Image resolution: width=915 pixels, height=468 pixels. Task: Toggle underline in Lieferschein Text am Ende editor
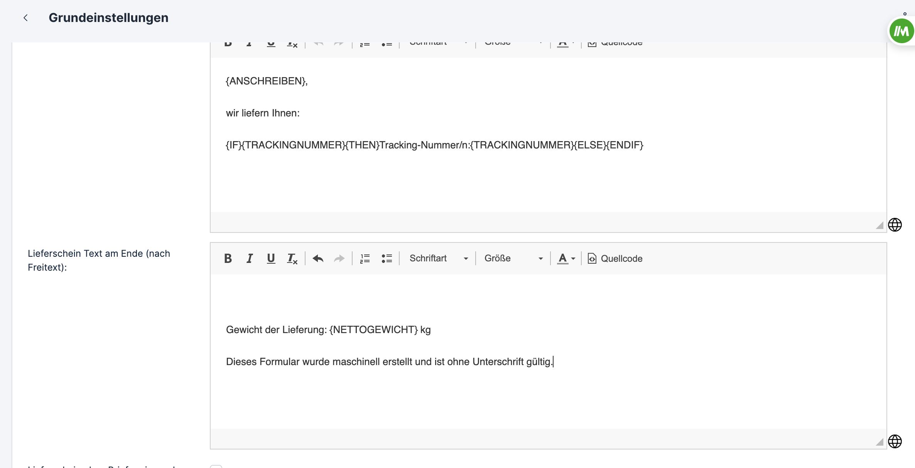271,258
